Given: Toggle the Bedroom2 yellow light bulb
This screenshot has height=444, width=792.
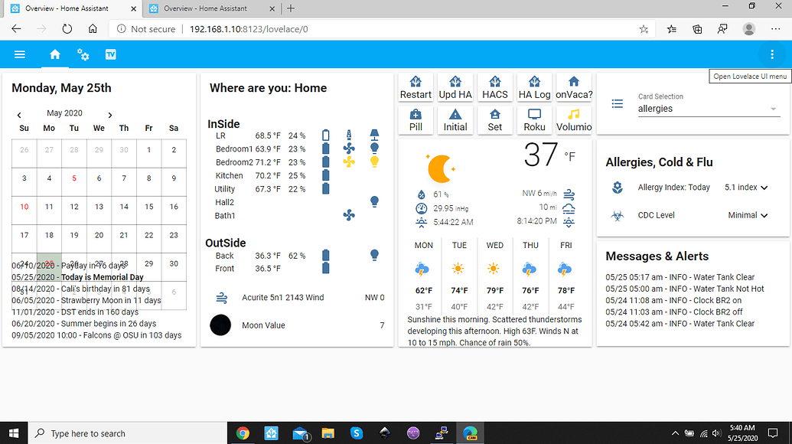Looking at the screenshot, I should tap(373, 162).
